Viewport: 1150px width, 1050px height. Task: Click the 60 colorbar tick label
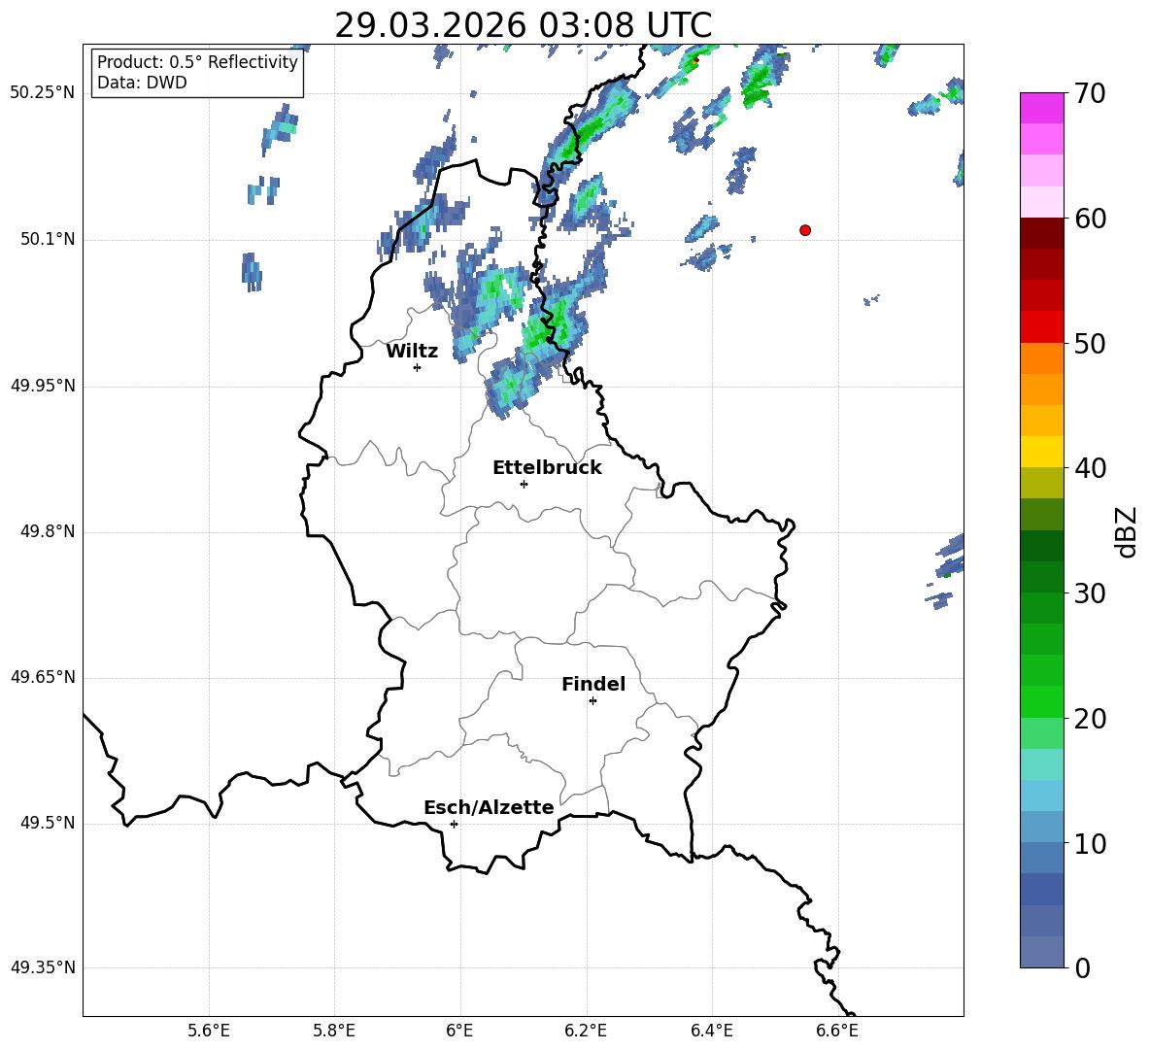pyautogui.click(x=1090, y=219)
